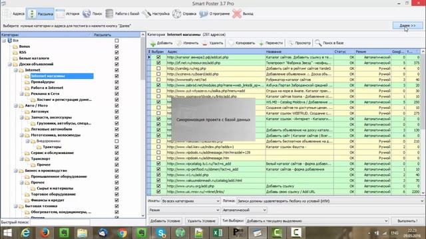Open Excel from taskbar
The height and width of the screenshot is (239, 426).
[x=218, y=233]
